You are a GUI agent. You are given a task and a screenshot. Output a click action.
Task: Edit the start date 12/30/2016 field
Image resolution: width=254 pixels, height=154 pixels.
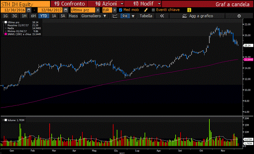tap(13, 10)
